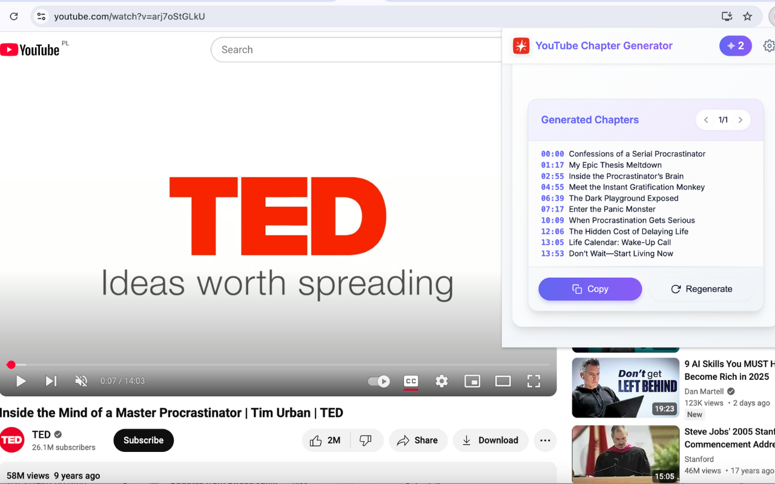This screenshot has width=775, height=484.
Task: Install app icon in address bar
Action: tap(727, 16)
